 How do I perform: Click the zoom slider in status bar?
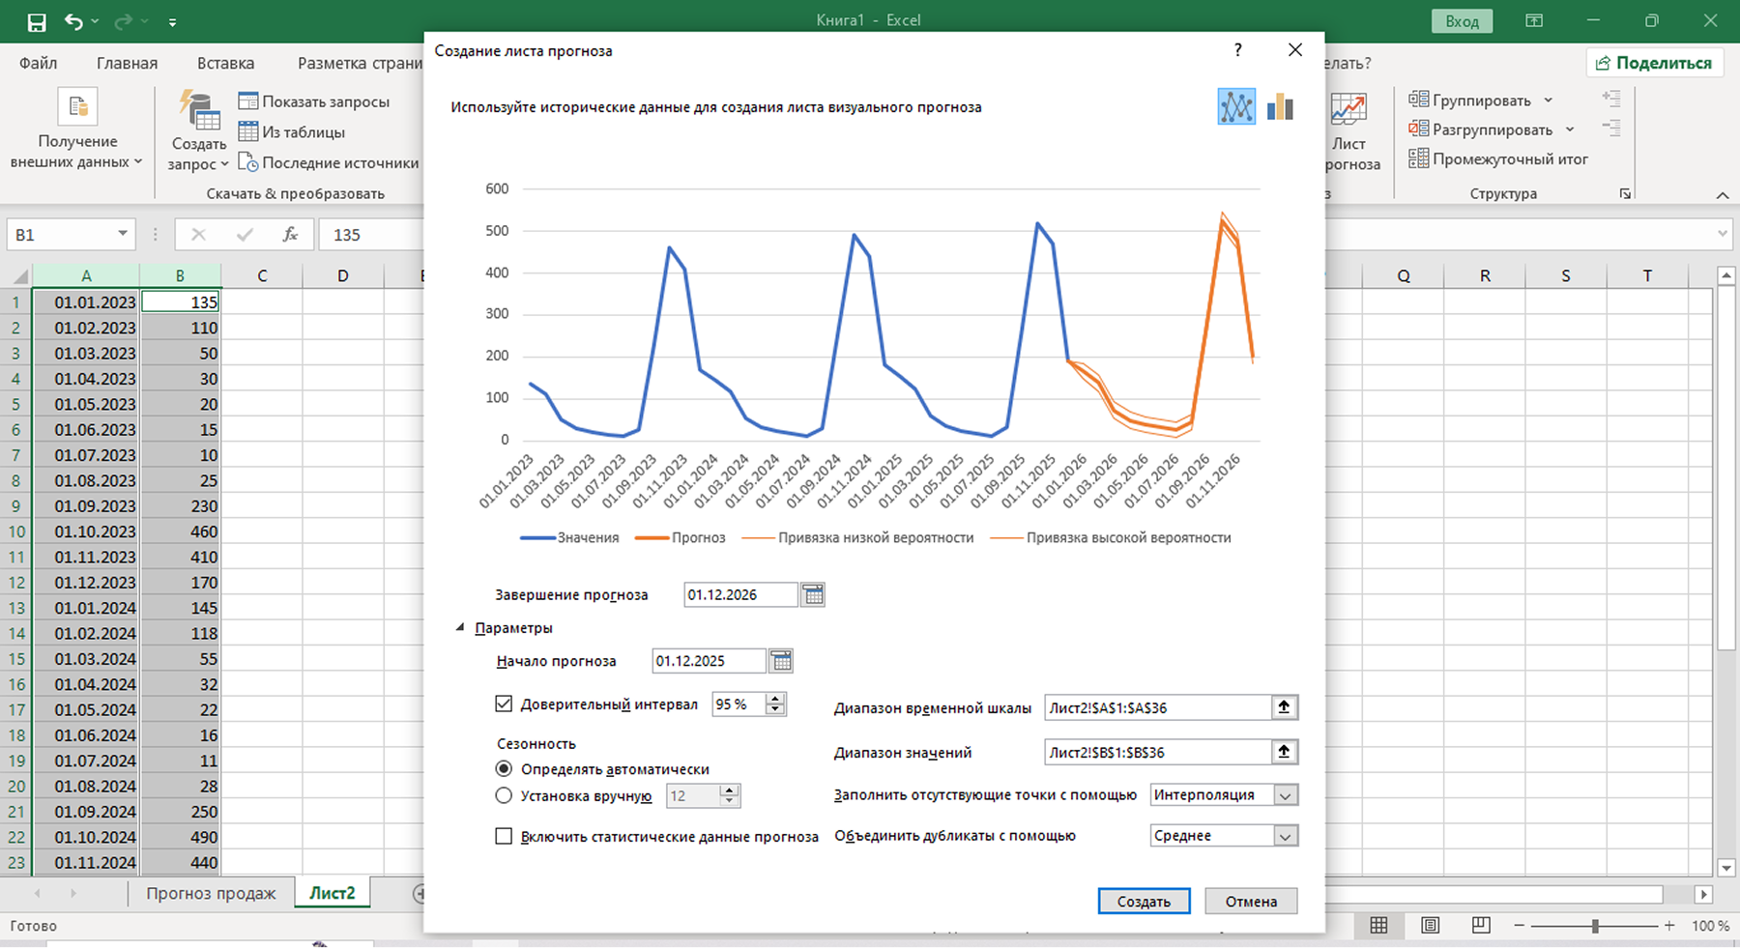tap(1595, 926)
